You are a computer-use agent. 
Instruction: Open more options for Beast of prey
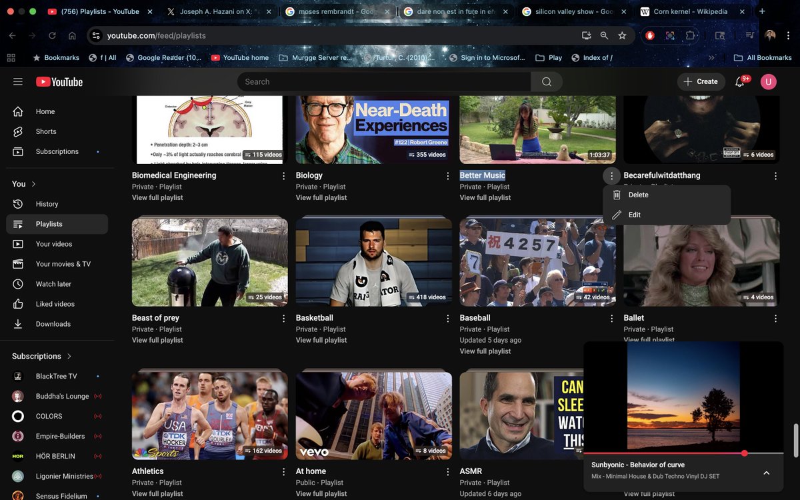[284, 319]
